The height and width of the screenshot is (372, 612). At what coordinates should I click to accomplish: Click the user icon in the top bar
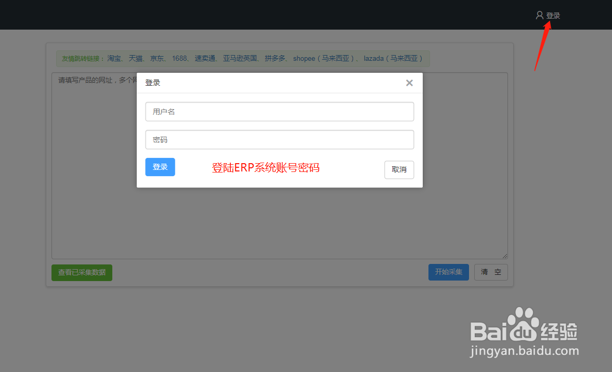(x=539, y=15)
